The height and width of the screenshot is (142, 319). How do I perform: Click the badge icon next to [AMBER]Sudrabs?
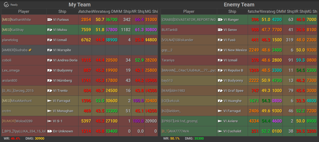[x=30, y=50]
